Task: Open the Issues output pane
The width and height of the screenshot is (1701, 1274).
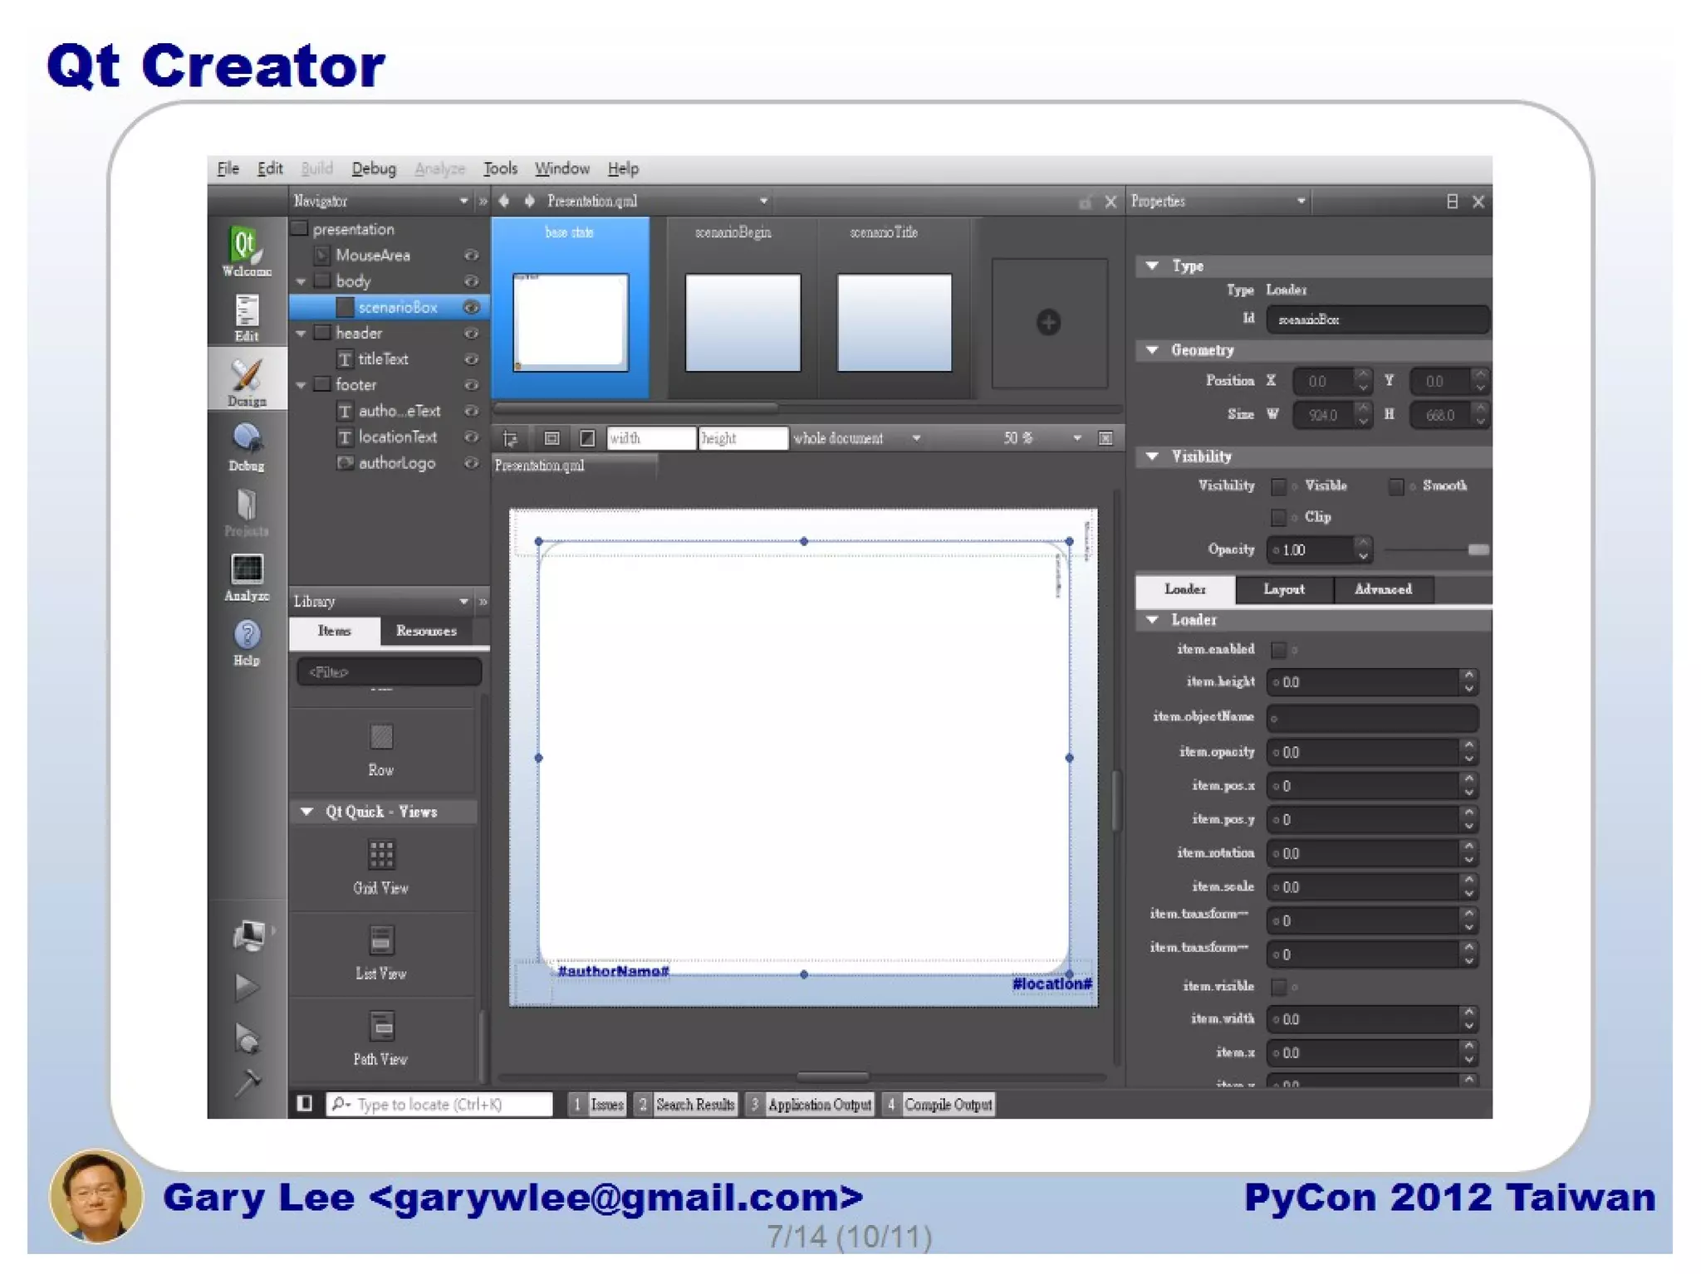Action: pos(606,1104)
